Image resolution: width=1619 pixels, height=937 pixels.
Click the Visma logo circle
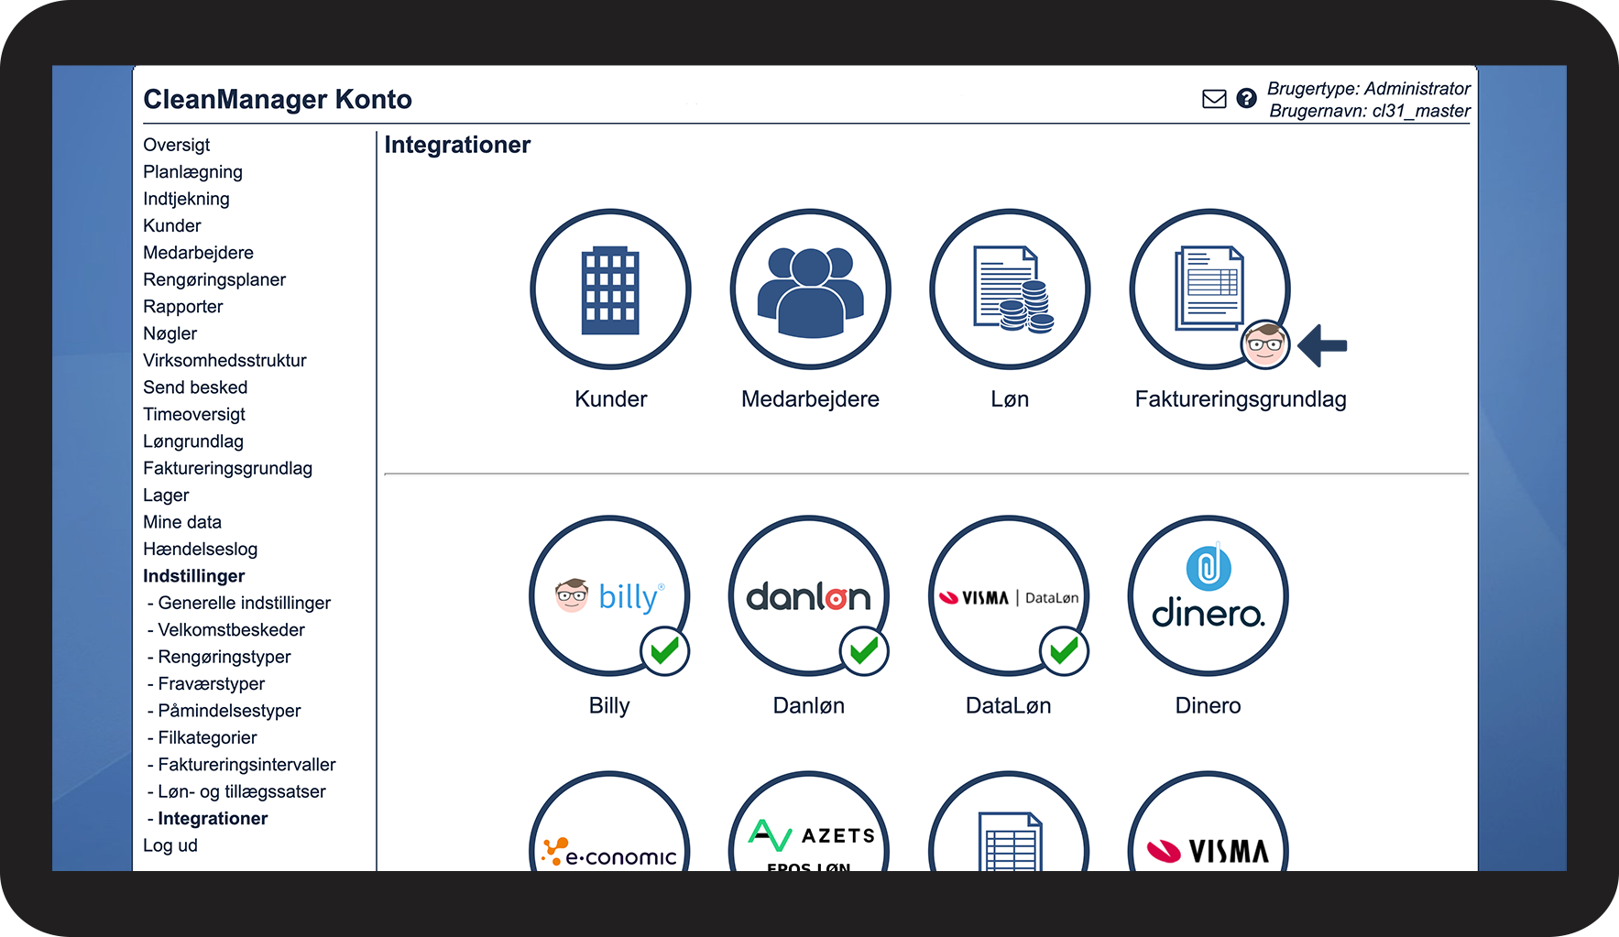pos(1209,822)
